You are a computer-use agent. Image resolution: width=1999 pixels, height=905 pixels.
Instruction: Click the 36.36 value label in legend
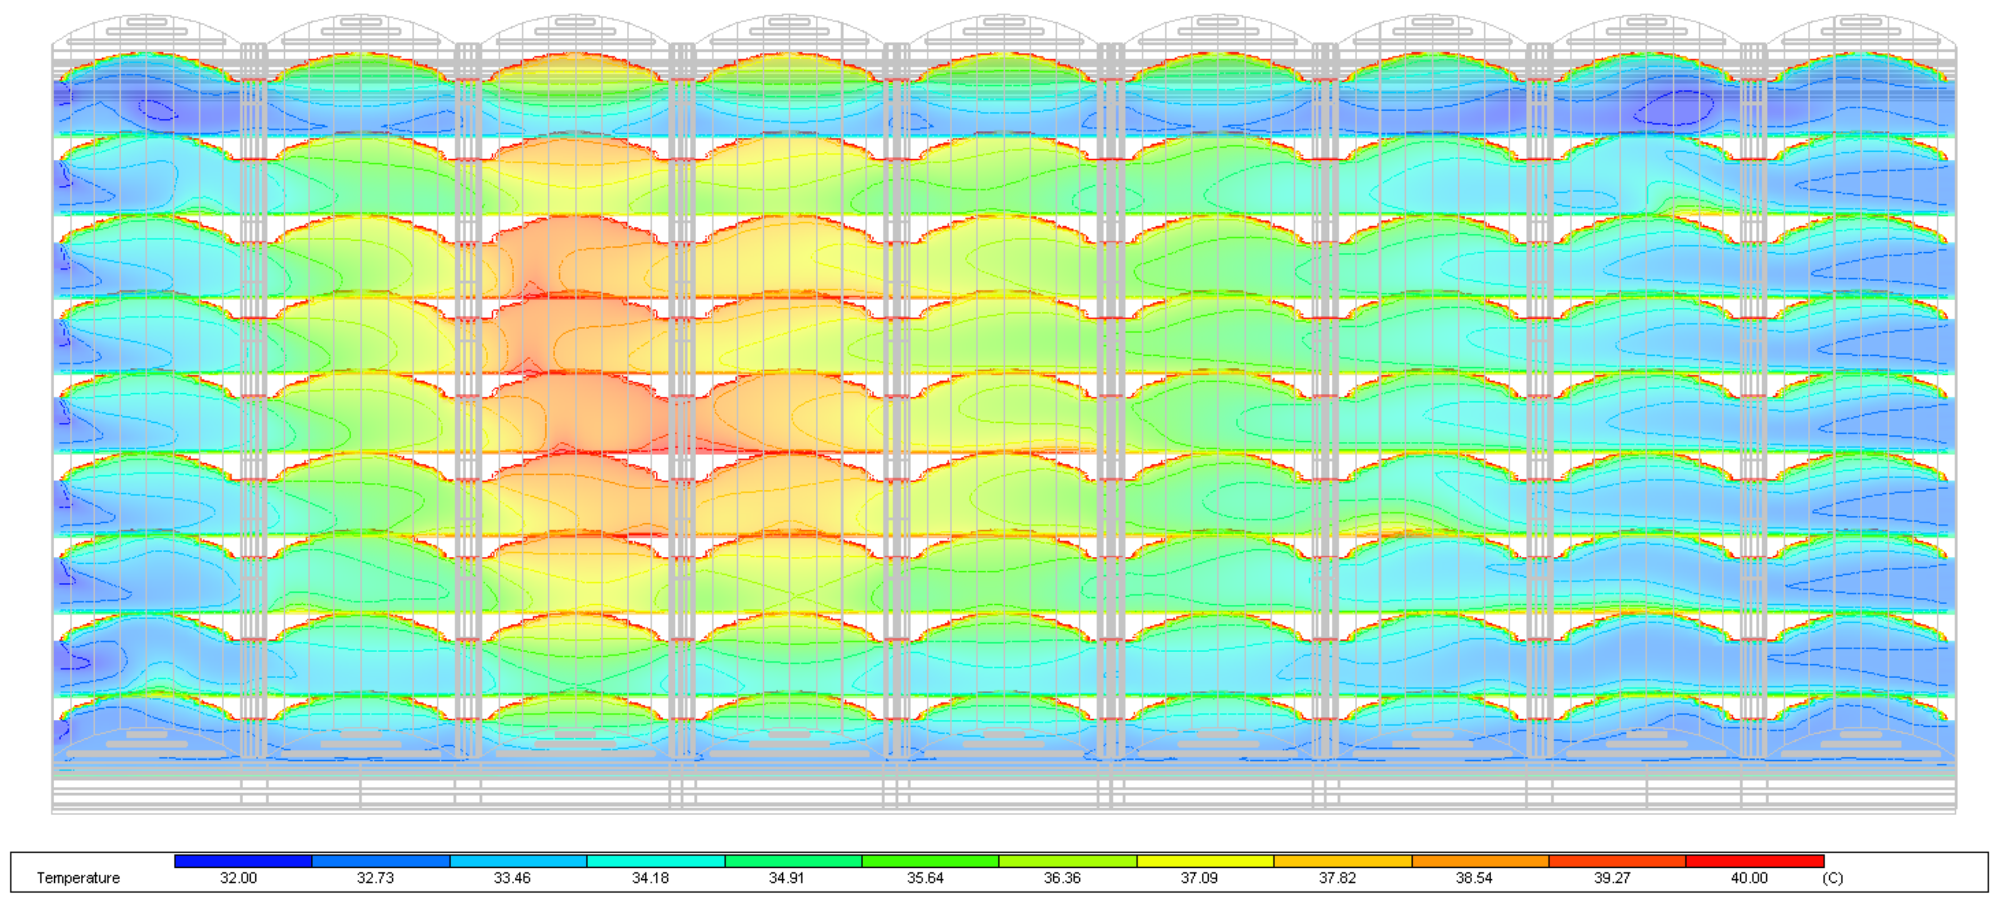1062,878
